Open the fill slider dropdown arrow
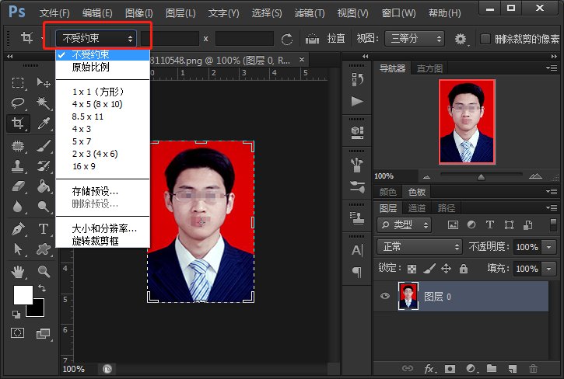 coord(549,269)
